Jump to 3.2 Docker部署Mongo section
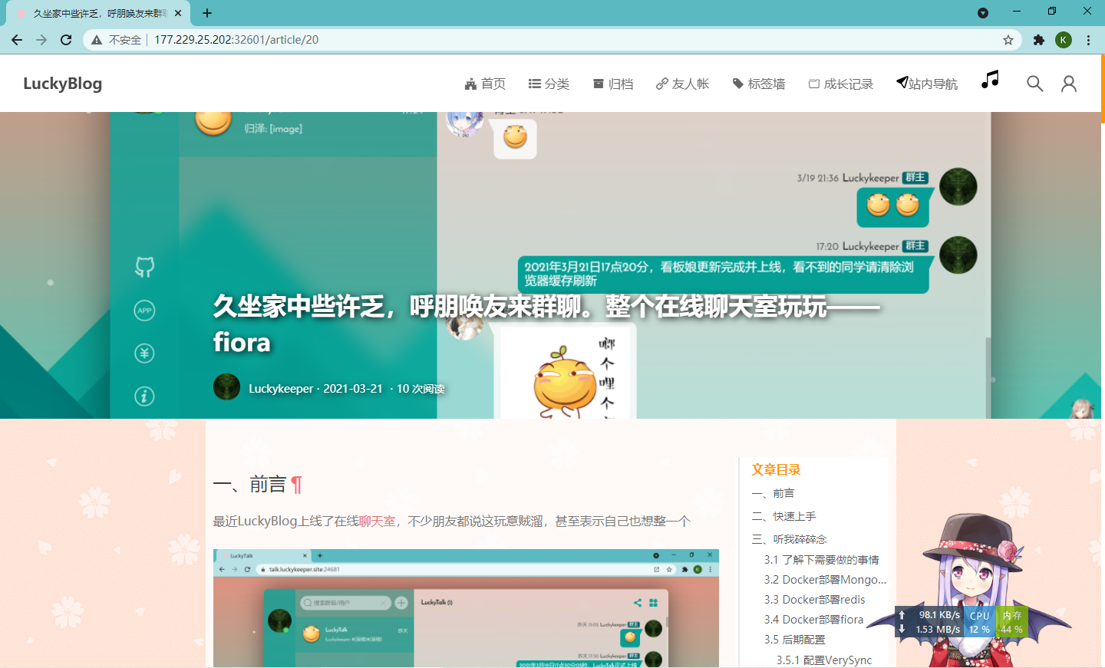Image resolution: width=1105 pixels, height=668 pixels. [825, 580]
